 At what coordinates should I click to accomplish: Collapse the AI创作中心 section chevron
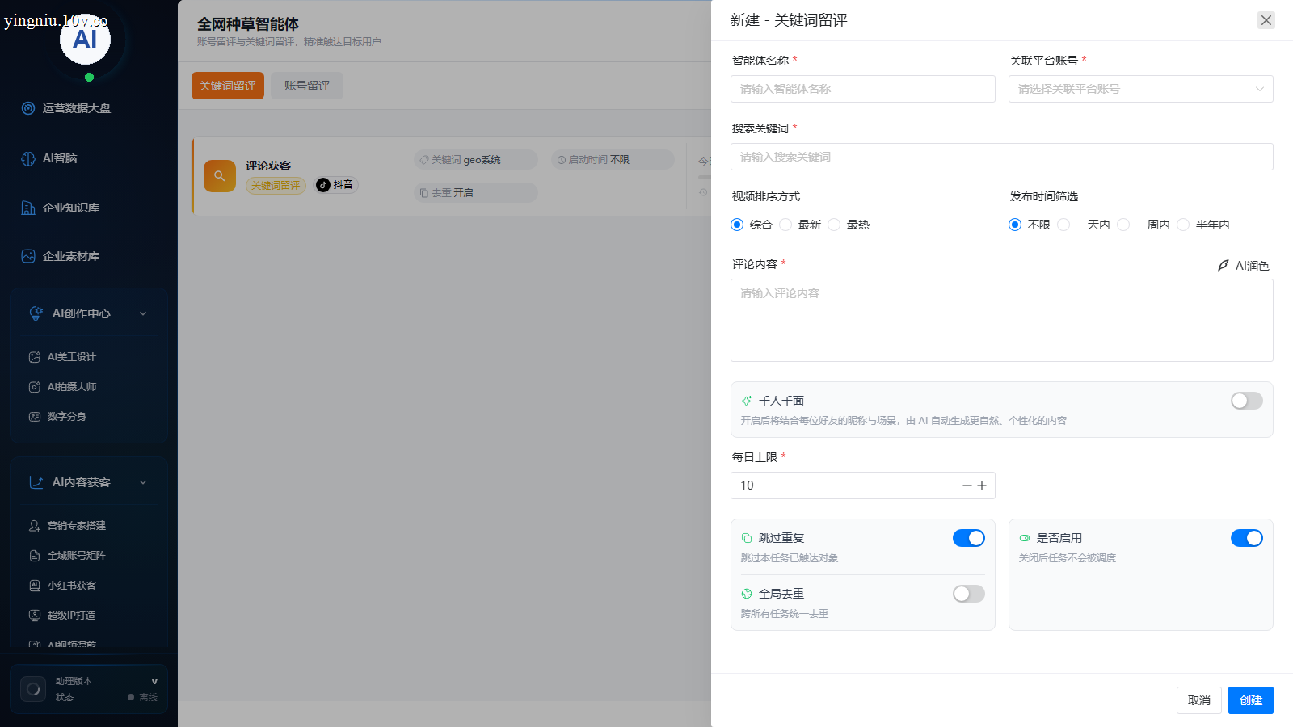(143, 313)
